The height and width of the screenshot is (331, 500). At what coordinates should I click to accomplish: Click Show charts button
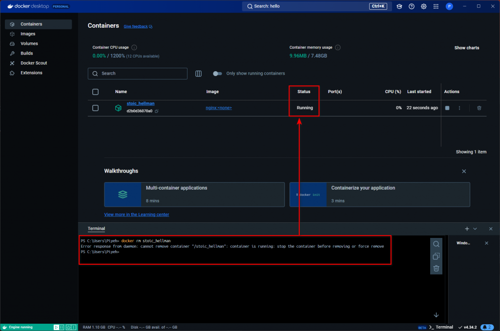coord(466,48)
